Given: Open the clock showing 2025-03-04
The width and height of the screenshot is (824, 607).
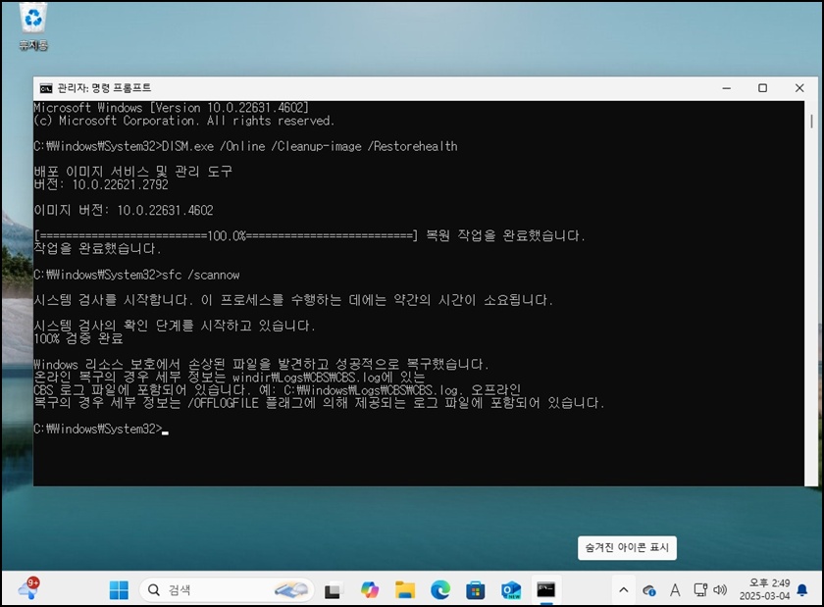Looking at the screenshot, I should pyautogui.click(x=764, y=589).
